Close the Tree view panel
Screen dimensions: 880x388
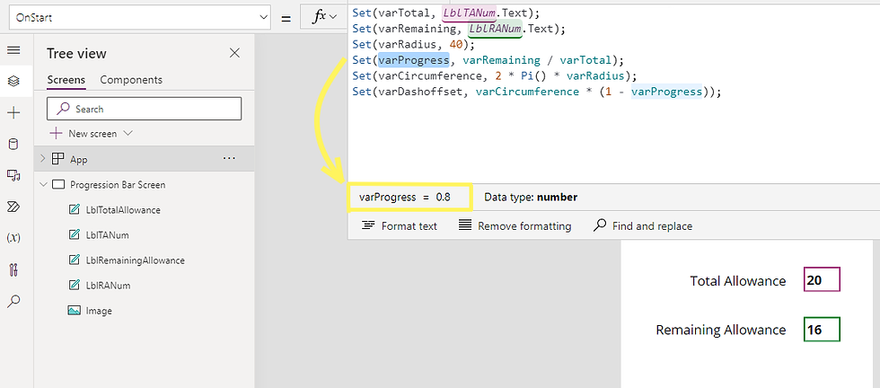pos(234,53)
